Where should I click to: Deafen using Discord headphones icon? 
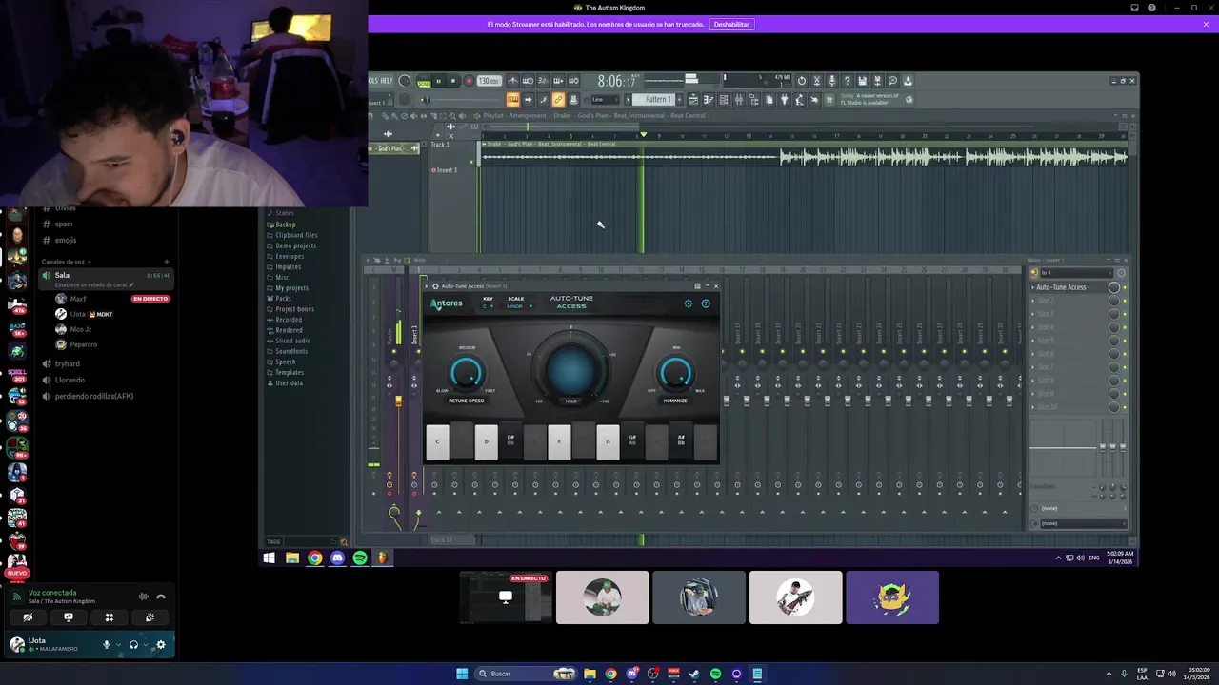[133, 644]
